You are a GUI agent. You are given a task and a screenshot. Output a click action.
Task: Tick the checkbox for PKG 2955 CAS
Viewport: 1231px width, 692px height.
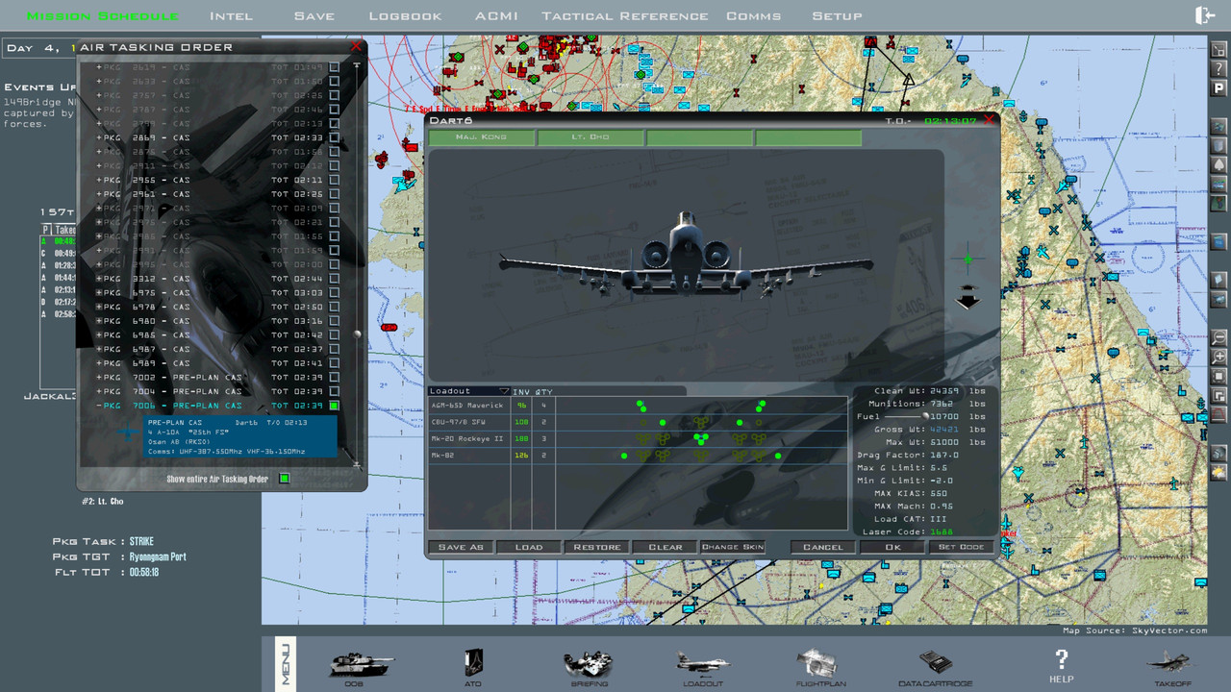[334, 180]
